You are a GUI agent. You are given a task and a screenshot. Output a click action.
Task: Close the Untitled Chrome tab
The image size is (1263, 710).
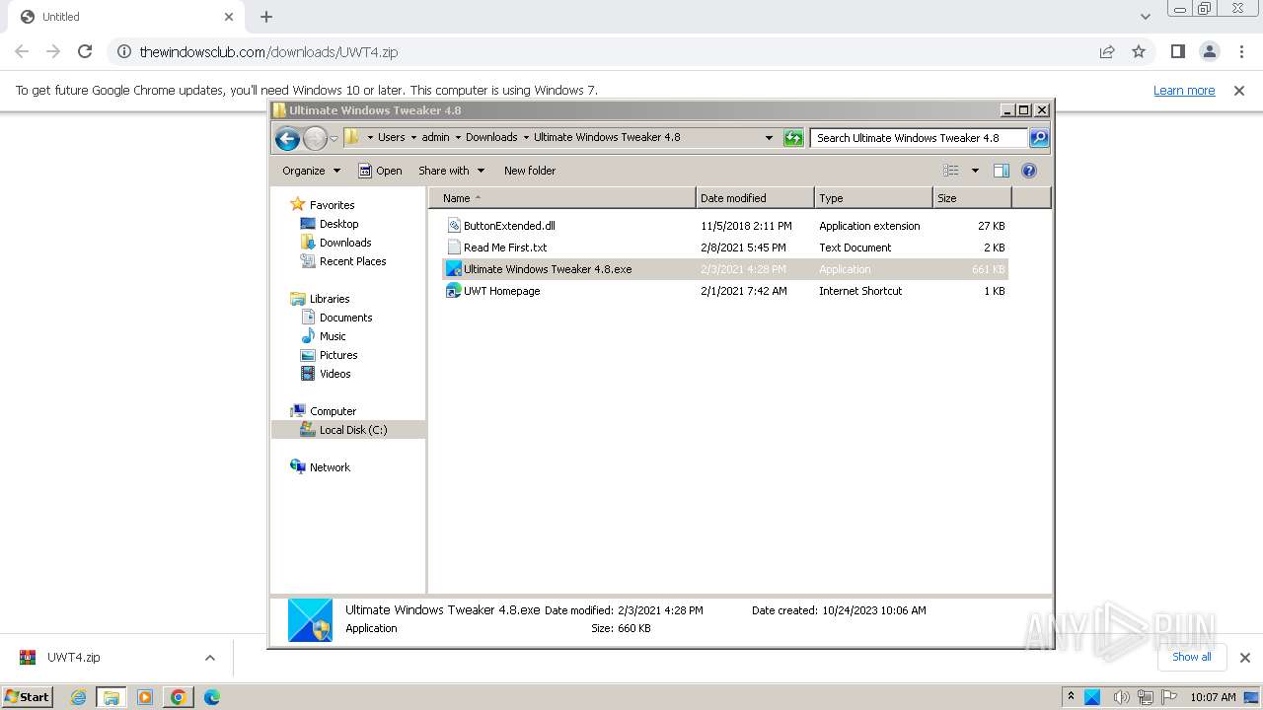[x=229, y=17]
